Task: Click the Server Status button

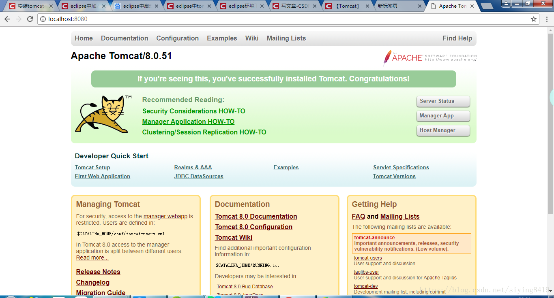Action: click(443, 101)
